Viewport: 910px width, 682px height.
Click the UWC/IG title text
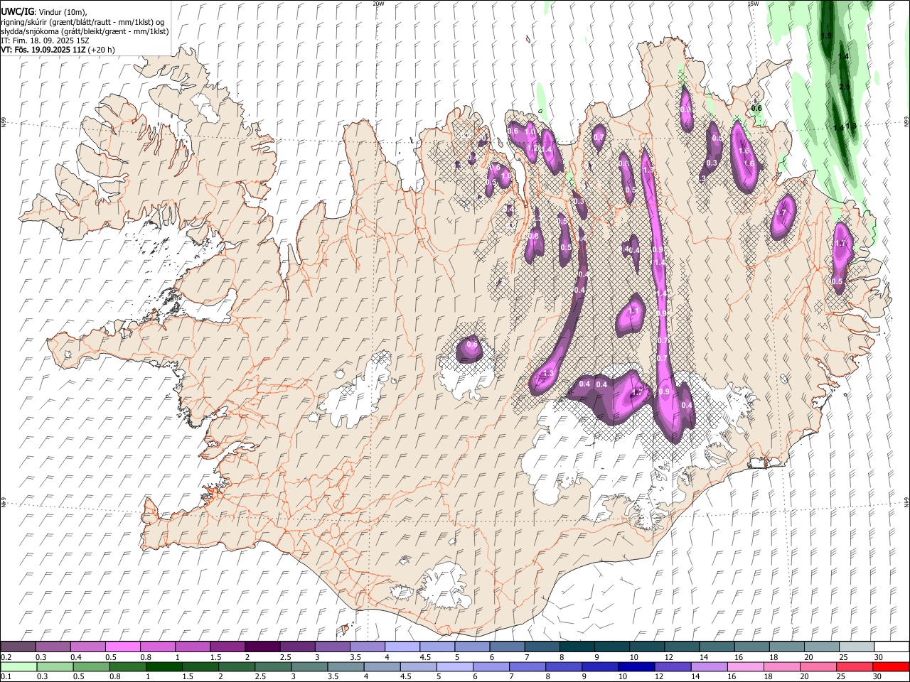tap(17, 11)
